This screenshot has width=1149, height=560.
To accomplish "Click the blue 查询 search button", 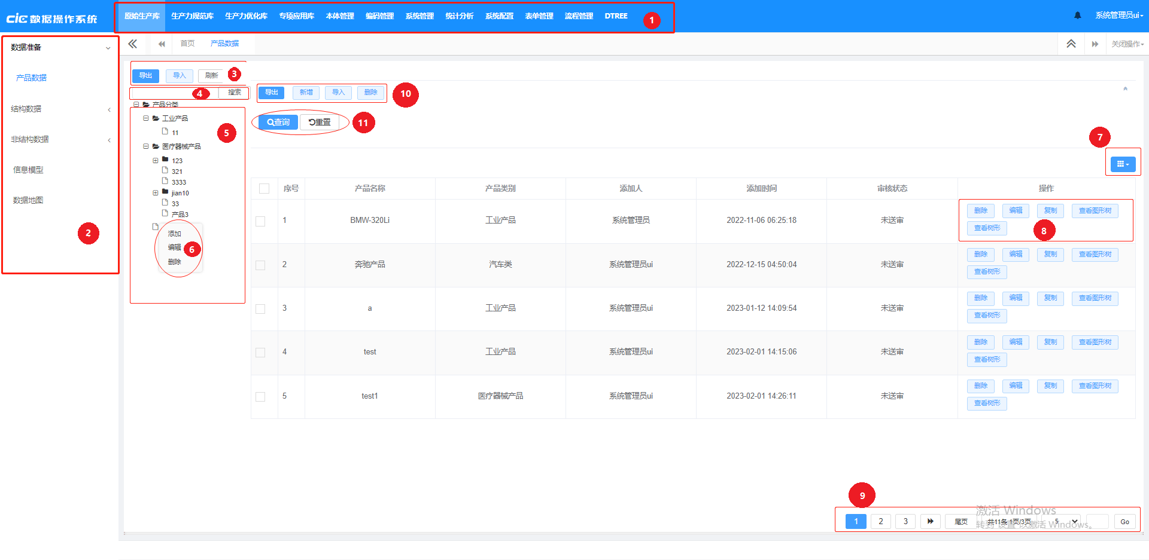I will (278, 122).
